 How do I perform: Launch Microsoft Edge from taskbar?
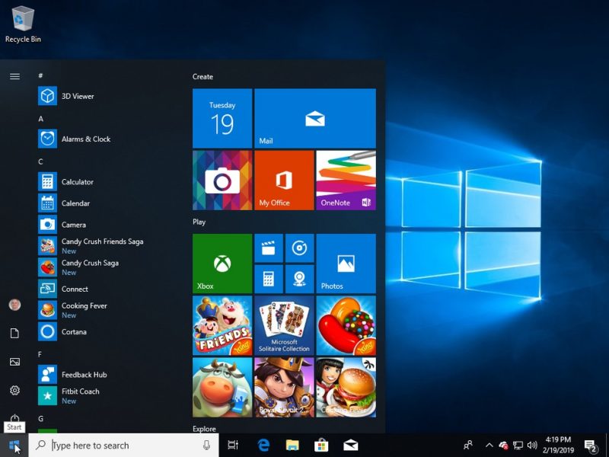263,446
